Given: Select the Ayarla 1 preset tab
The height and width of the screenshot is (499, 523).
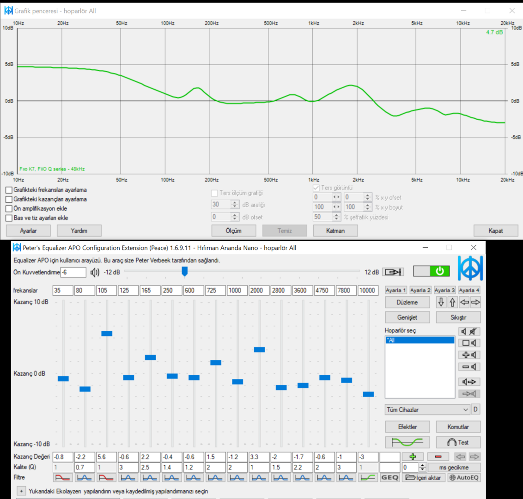Looking at the screenshot, I should (x=396, y=290).
